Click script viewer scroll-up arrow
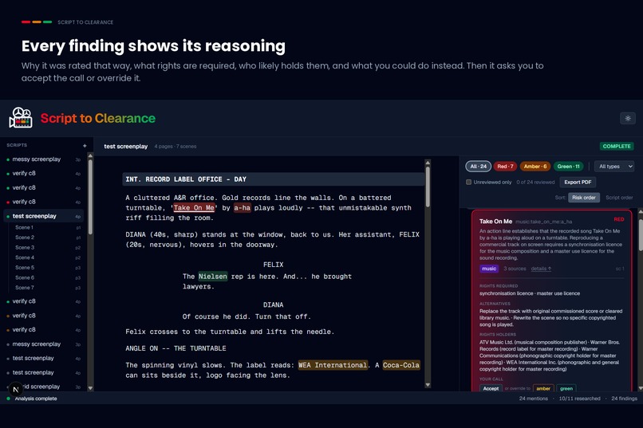Screen dimensions: 643x428 tap(428, 163)
